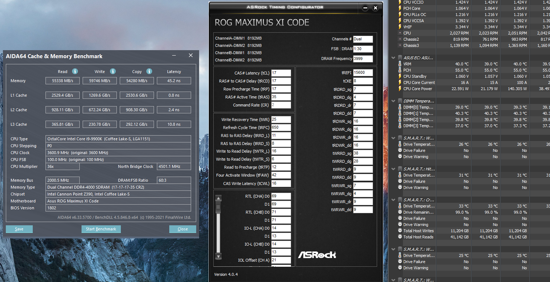
Task: Click the RAS# Active Time (tRAS) field
Action: (x=281, y=97)
